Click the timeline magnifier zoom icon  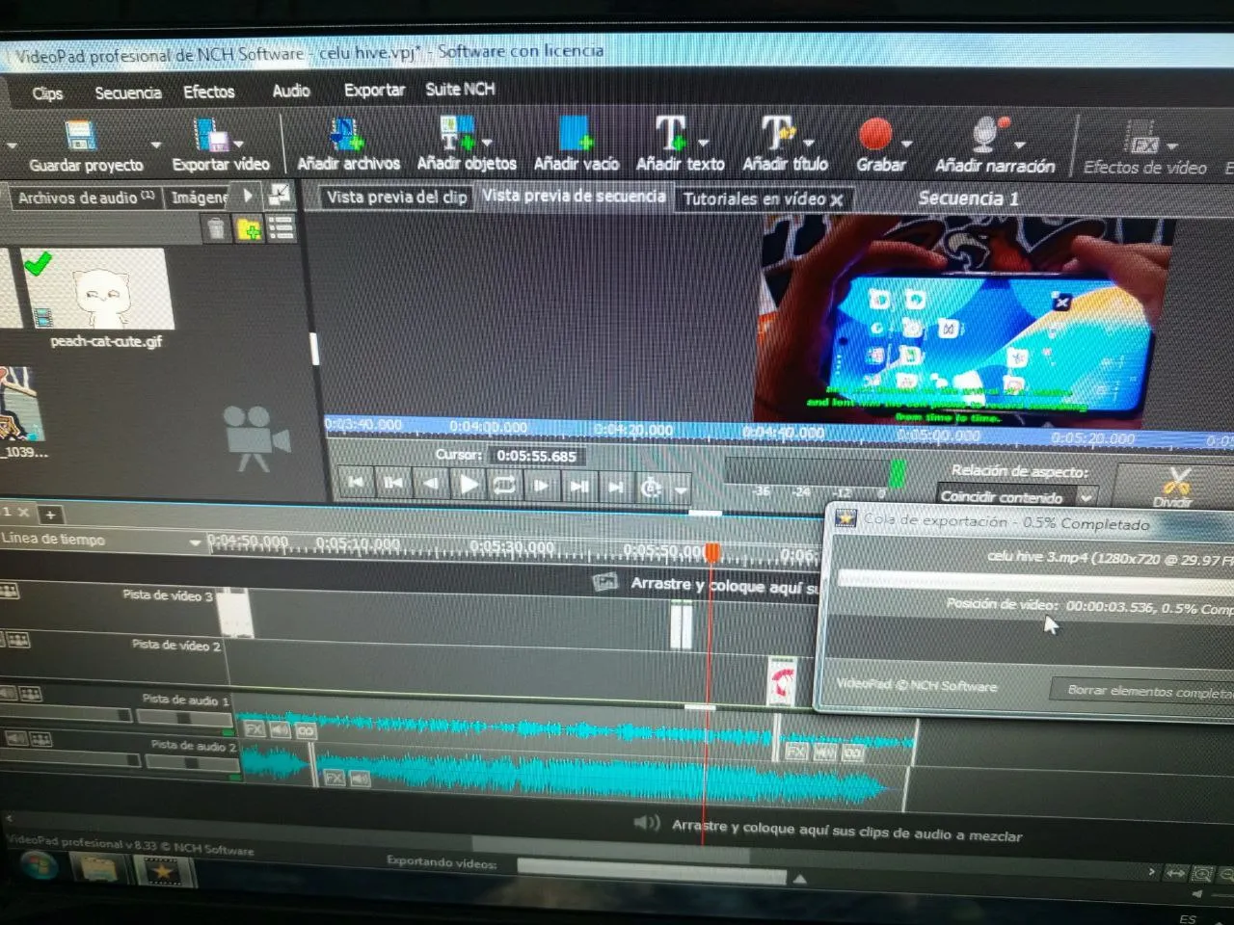[1202, 874]
